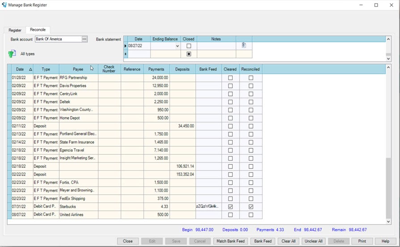Click the Insight Marketing Ser payee cell
The height and width of the screenshot is (247, 400).
[x=79, y=158]
